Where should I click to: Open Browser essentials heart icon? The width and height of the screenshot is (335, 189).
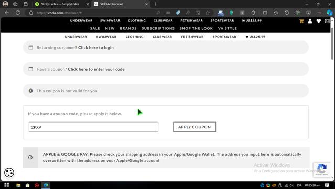pos(298,13)
